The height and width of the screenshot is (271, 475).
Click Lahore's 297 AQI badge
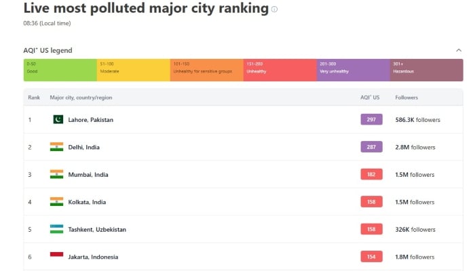(x=371, y=120)
